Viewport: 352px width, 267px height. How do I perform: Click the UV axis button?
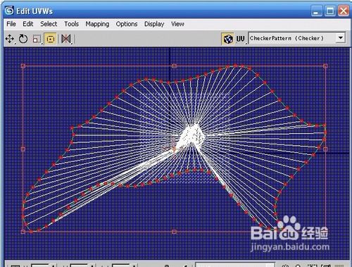(241, 39)
